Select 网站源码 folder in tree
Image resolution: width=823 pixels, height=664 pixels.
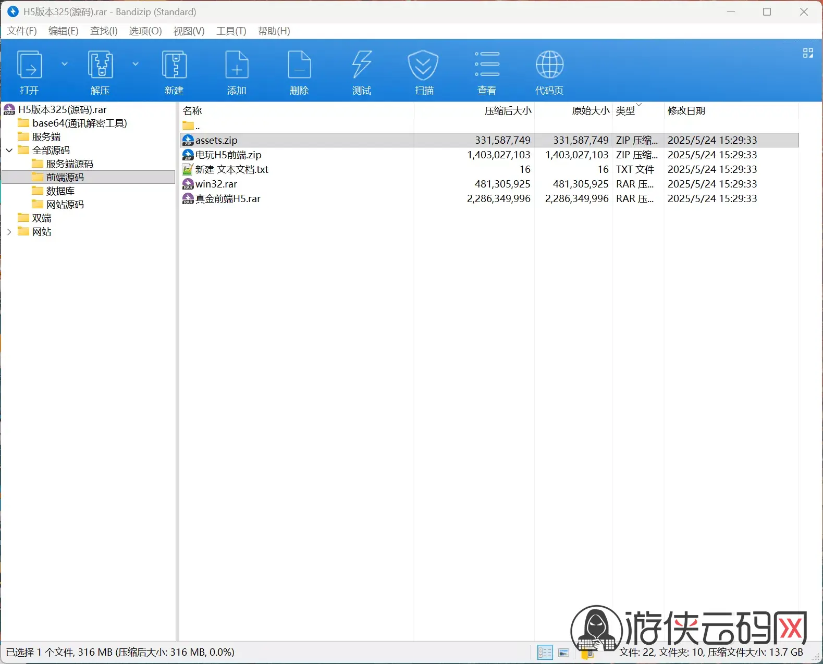tap(65, 205)
